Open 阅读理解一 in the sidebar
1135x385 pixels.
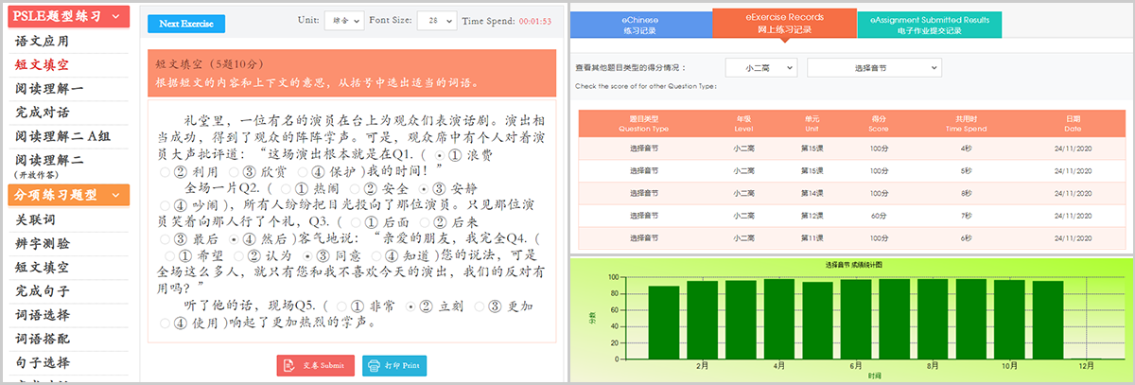coord(49,89)
